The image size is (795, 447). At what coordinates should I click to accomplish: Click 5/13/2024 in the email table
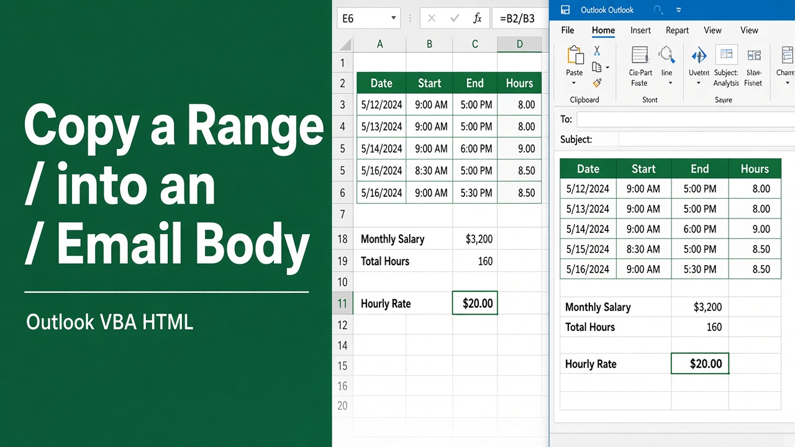point(588,209)
